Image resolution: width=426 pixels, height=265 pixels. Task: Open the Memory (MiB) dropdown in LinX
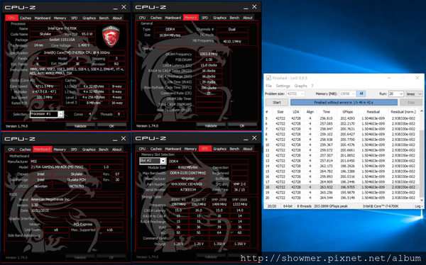click(353, 94)
